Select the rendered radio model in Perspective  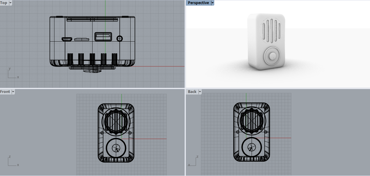coord(267,41)
